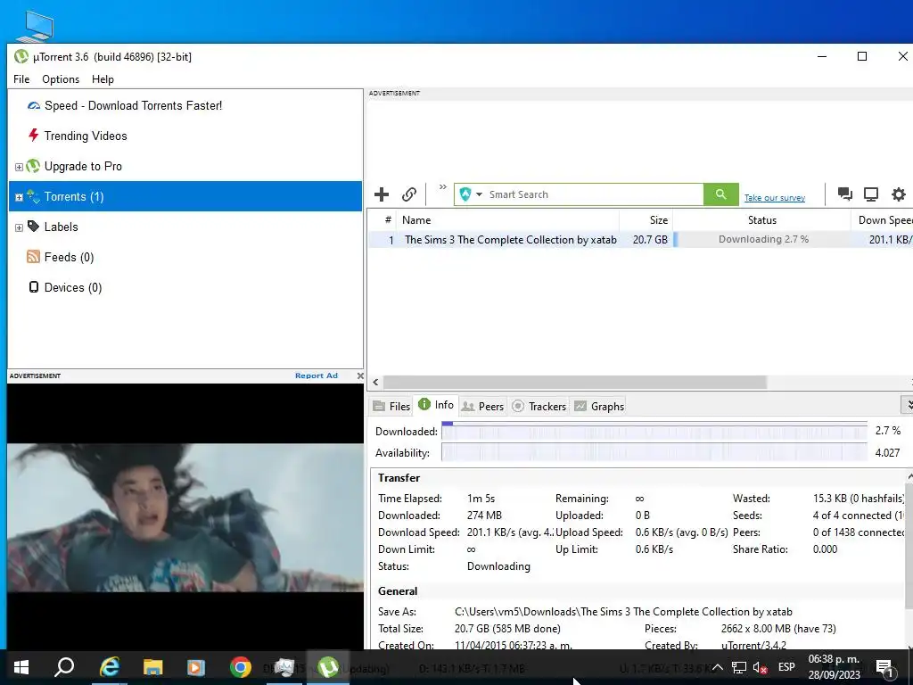
Task: Focus the Smart Search input box
Action: [x=594, y=194]
